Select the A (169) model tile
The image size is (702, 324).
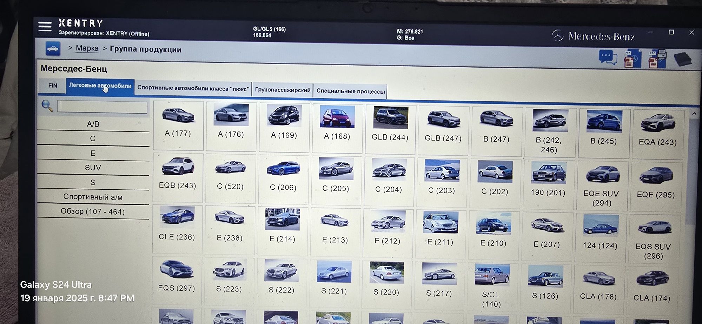(284, 127)
